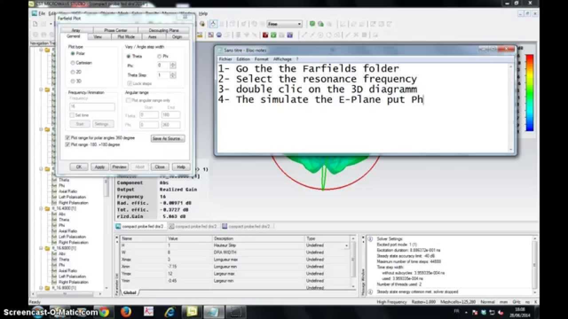Open Firefox from the taskbar
Image resolution: width=568 pixels, height=319 pixels.
tap(126, 312)
